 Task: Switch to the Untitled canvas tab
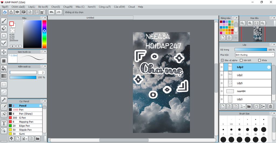click(x=91, y=18)
